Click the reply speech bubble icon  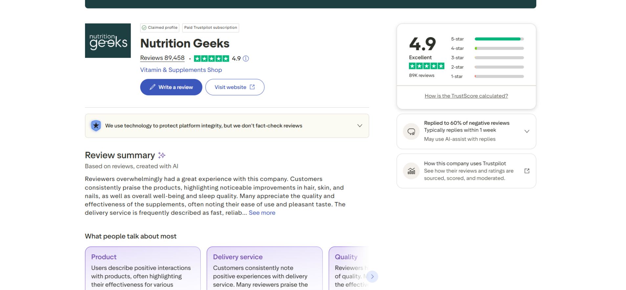(411, 132)
